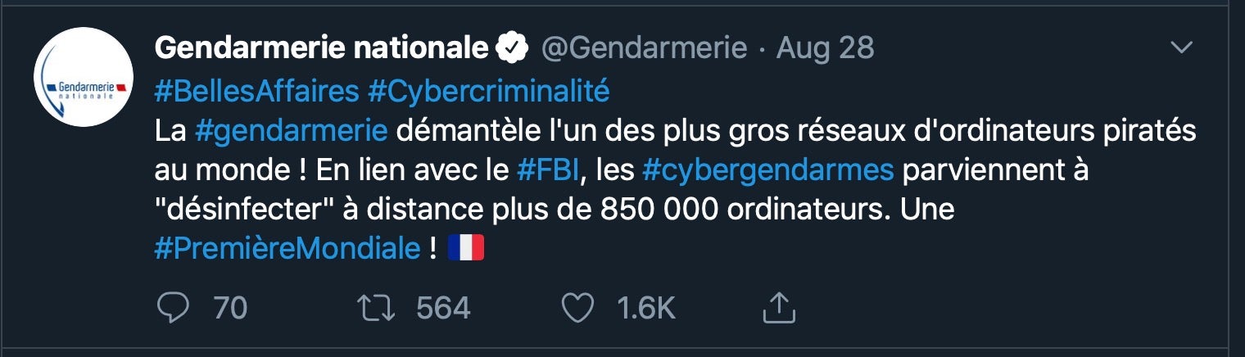
Task: Open the #BellesAffaires hashtag
Action: [x=256, y=91]
